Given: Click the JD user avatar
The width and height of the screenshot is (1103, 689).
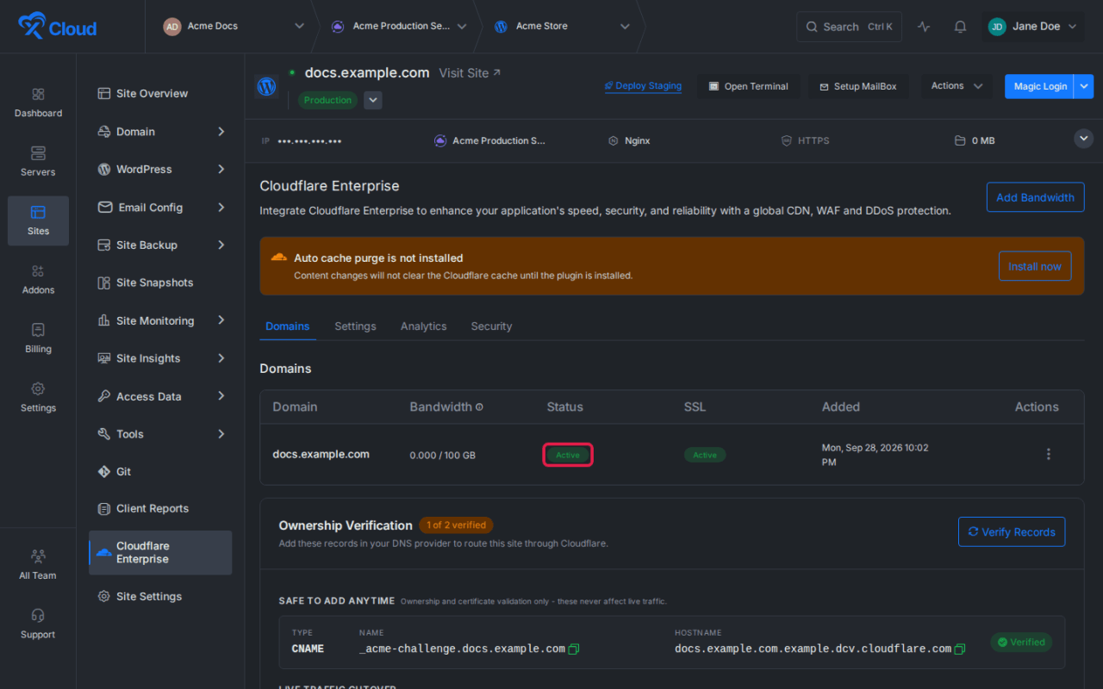Looking at the screenshot, I should 997,27.
